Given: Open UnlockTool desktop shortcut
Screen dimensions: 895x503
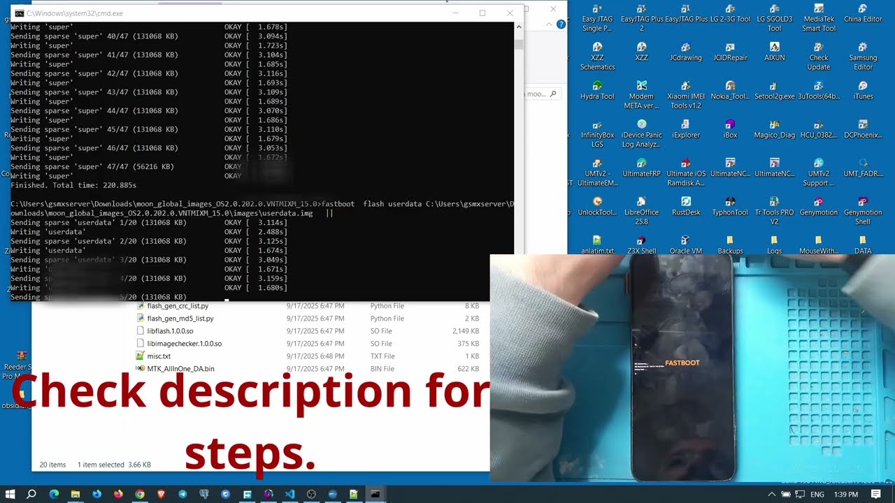Looking at the screenshot, I should pos(597,206).
